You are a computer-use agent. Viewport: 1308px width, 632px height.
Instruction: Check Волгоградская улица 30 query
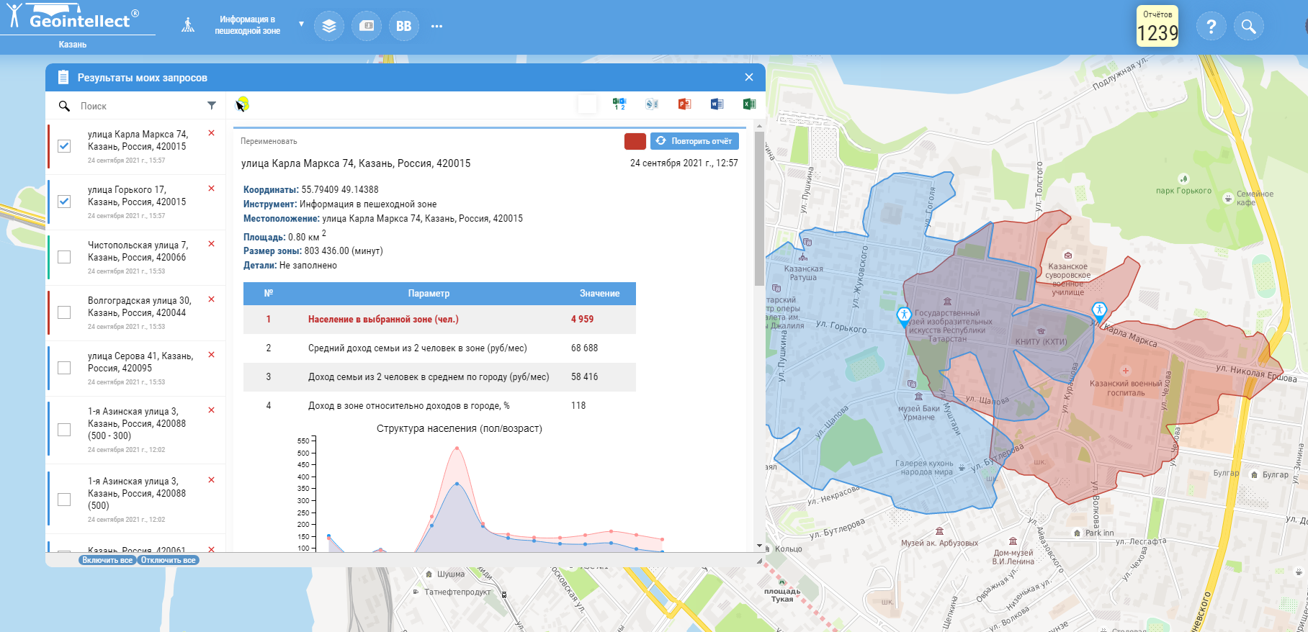tap(64, 312)
